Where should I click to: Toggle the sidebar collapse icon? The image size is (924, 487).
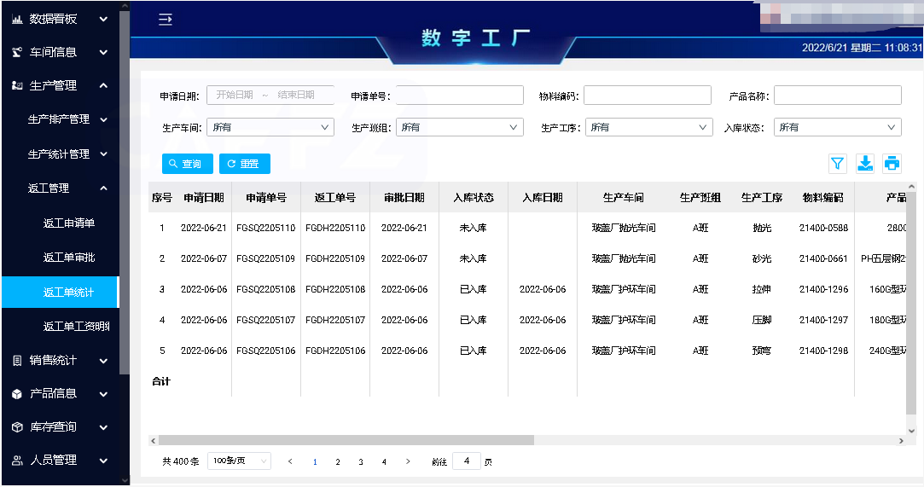point(166,20)
